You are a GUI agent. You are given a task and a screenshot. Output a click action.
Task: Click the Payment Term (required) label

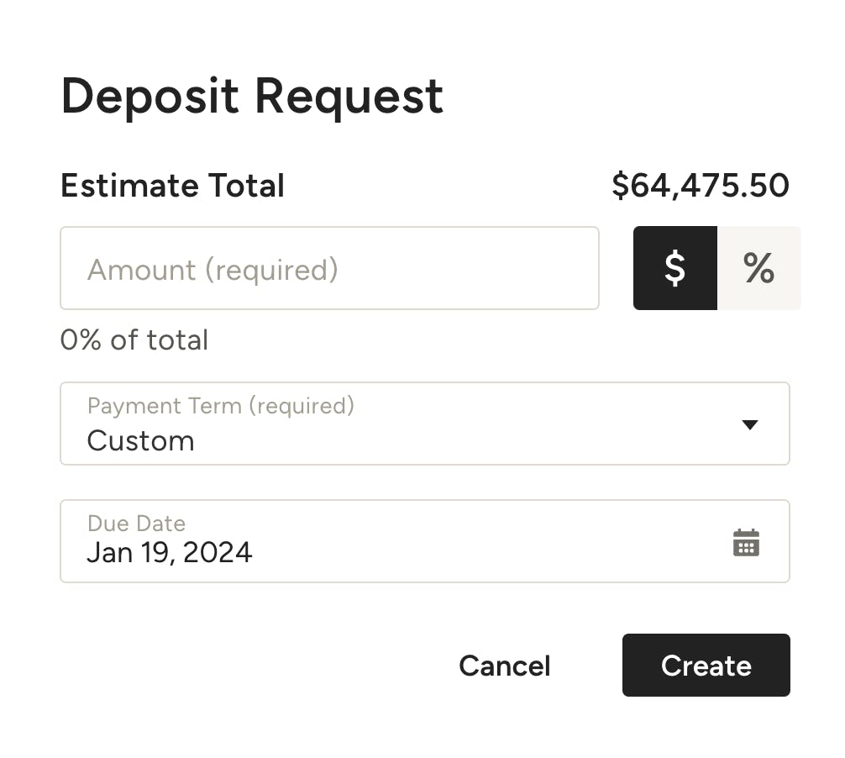coord(221,406)
